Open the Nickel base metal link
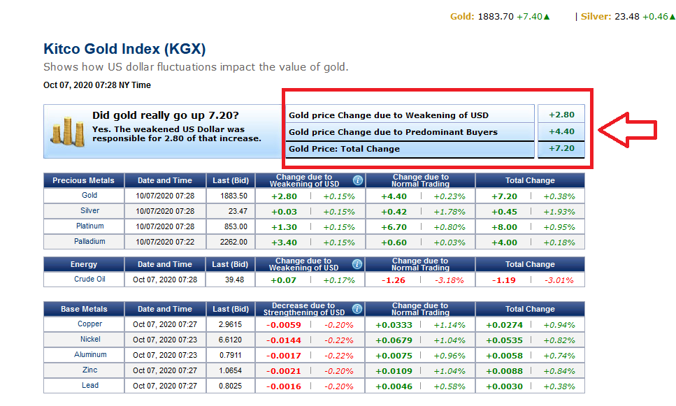 90,340
